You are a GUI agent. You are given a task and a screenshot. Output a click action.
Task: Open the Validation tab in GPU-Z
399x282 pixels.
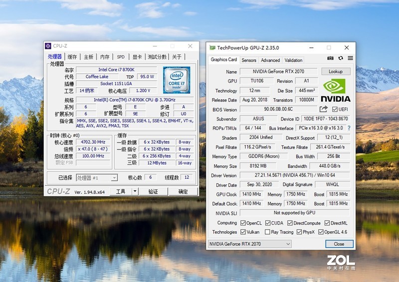[293, 60]
